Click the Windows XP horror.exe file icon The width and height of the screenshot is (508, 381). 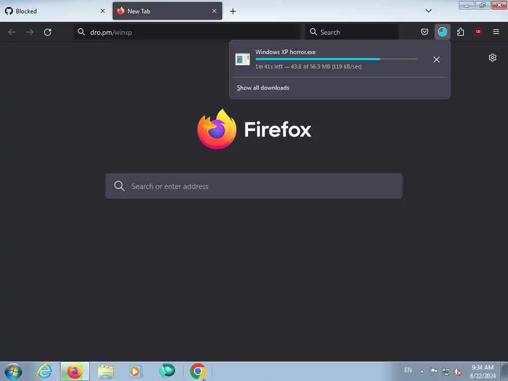tap(242, 60)
